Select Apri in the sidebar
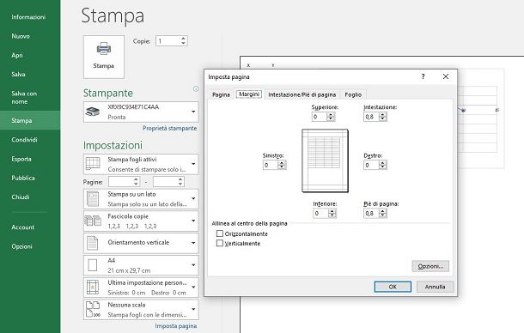The image size is (524, 333). [x=17, y=55]
